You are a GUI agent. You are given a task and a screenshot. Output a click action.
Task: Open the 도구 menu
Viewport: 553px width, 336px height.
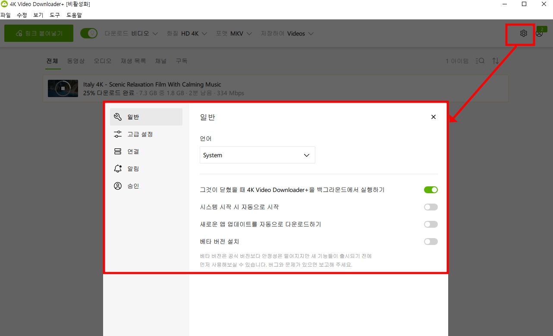[x=54, y=15]
